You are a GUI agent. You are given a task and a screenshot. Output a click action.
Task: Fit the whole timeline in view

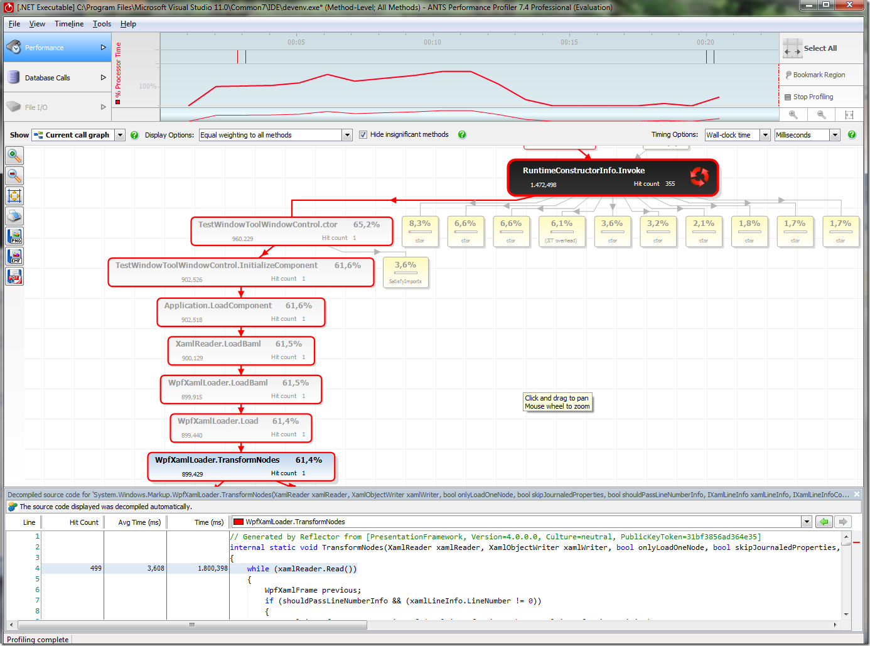point(849,115)
